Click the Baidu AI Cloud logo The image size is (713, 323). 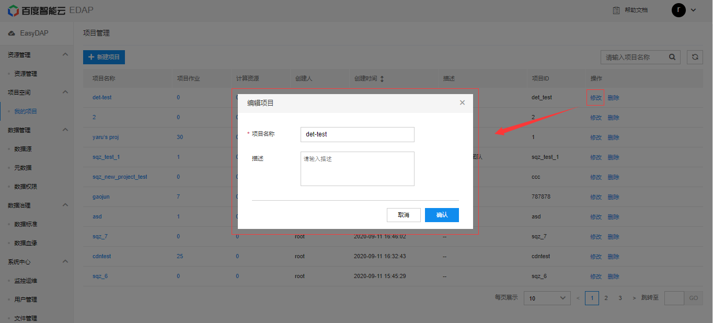(x=37, y=10)
